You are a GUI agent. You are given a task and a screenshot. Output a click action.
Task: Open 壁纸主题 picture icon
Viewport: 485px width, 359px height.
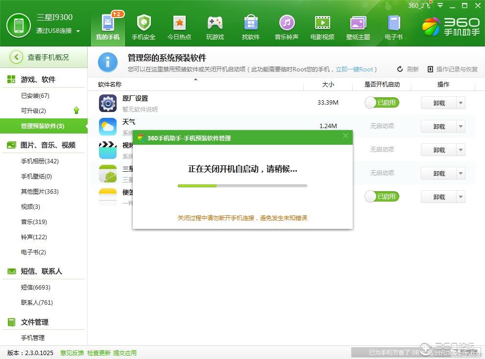[x=358, y=28]
